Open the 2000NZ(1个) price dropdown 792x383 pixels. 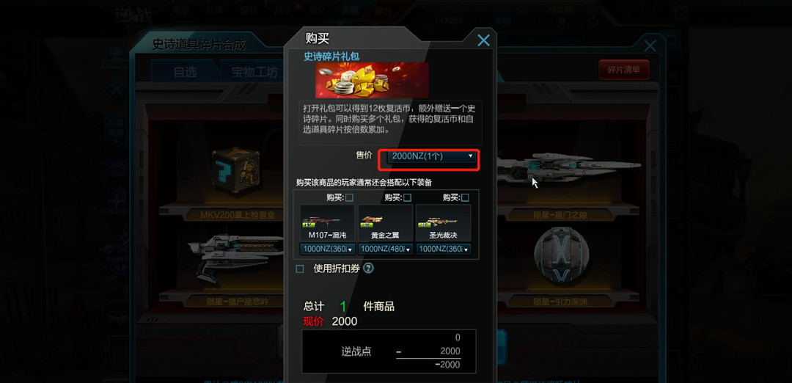431,156
